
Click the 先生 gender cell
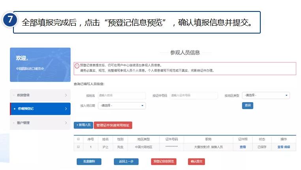click(120, 147)
